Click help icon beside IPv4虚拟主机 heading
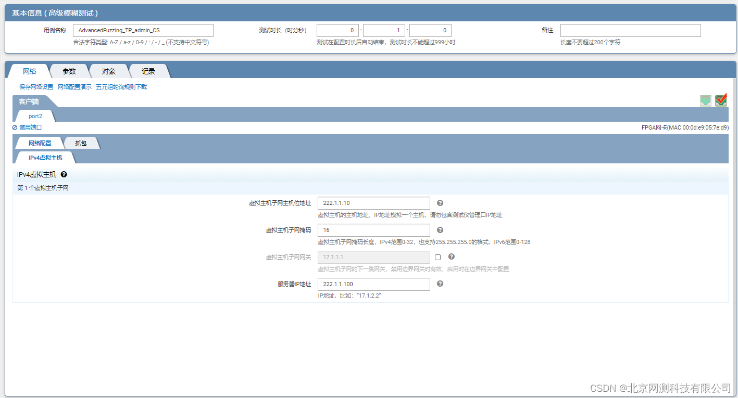 (x=64, y=175)
